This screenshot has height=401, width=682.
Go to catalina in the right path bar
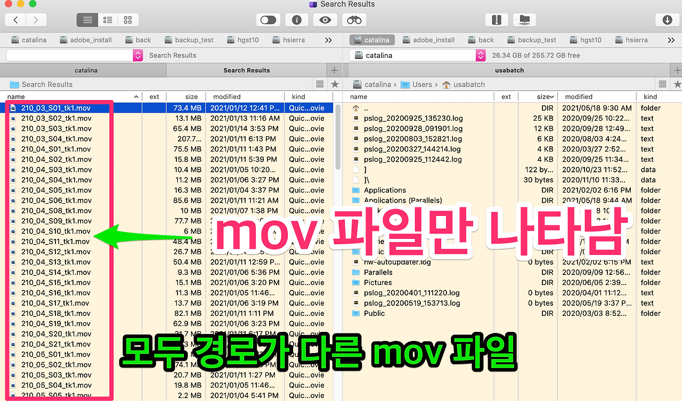tap(372, 84)
